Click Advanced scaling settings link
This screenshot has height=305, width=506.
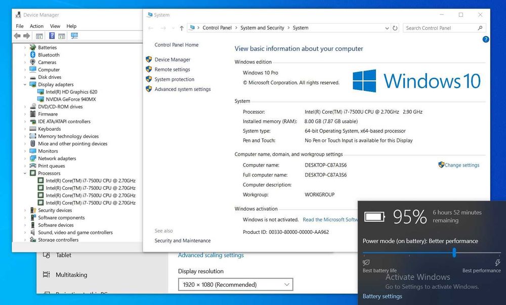tap(210, 255)
